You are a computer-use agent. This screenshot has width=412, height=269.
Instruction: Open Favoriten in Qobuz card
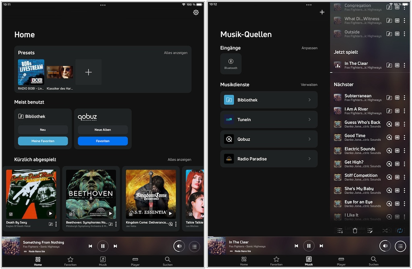click(x=103, y=141)
